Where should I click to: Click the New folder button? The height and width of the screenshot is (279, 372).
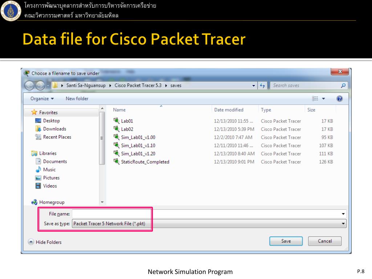point(77,98)
